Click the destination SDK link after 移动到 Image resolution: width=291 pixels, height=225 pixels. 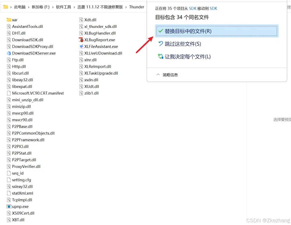(213, 9)
